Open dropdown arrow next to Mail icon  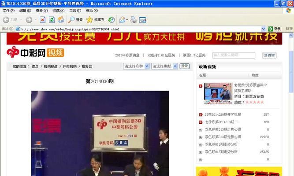(127, 20)
